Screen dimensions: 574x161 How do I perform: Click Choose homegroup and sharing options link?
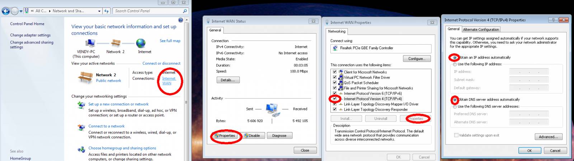tap(122, 148)
